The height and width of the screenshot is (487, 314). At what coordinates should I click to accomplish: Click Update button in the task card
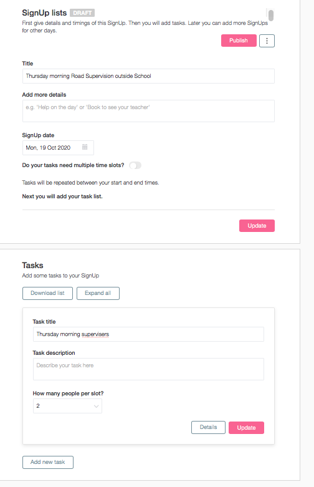[246, 428]
